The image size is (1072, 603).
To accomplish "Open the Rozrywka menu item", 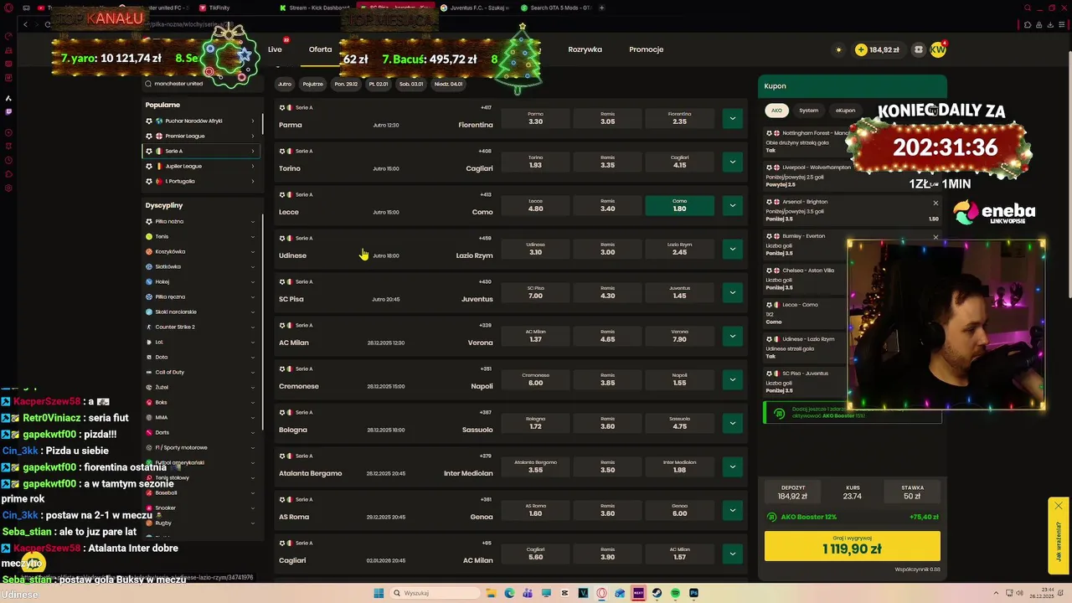I will [x=585, y=49].
